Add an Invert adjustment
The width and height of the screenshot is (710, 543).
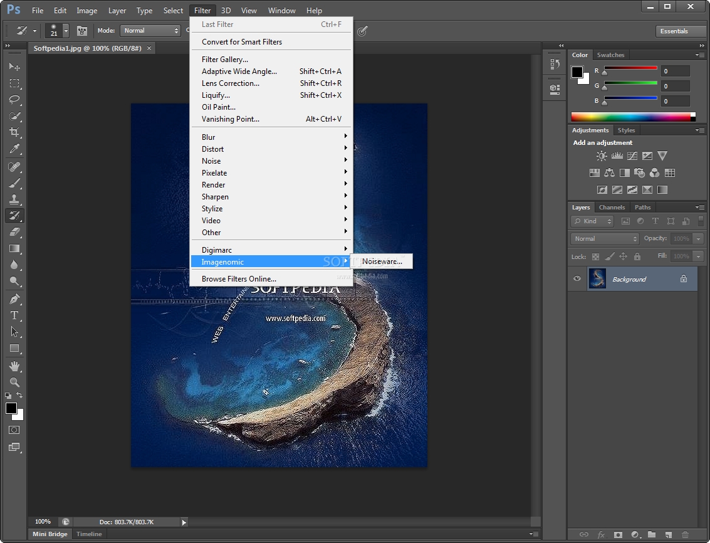point(602,190)
